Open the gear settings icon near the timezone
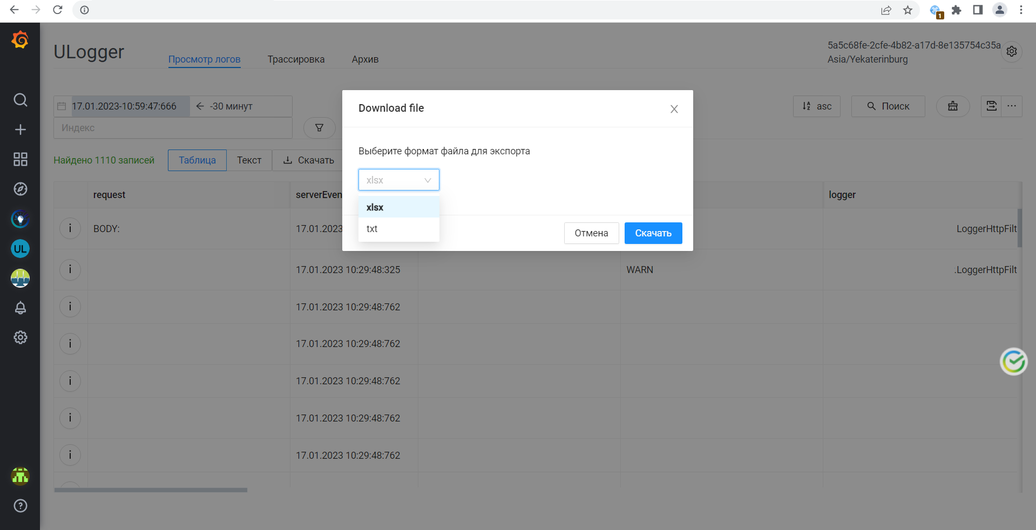The width and height of the screenshot is (1036, 530). click(x=1012, y=51)
